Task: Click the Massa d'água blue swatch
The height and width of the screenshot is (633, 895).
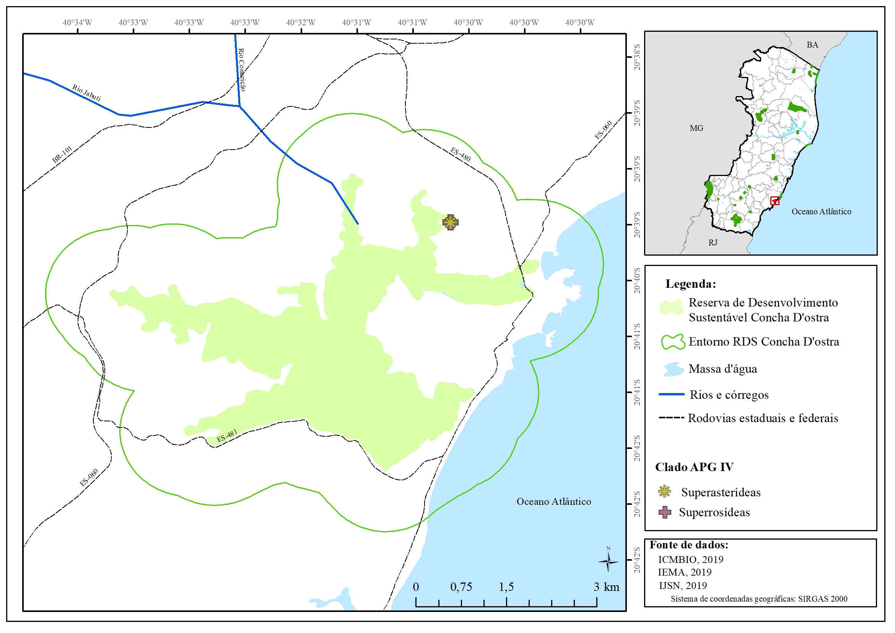Action: [x=674, y=369]
